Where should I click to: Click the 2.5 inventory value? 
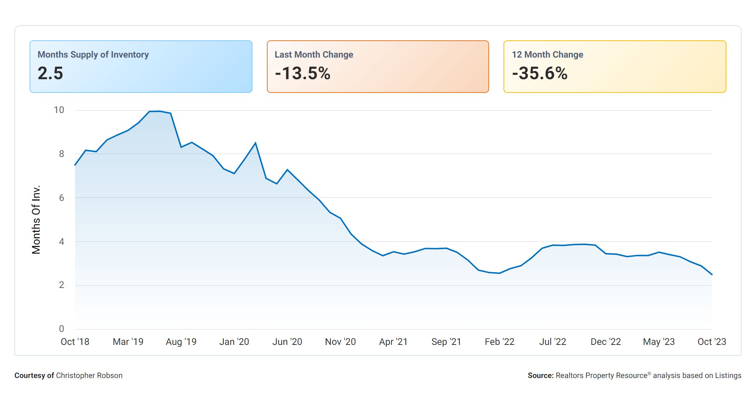click(x=50, y=73)
